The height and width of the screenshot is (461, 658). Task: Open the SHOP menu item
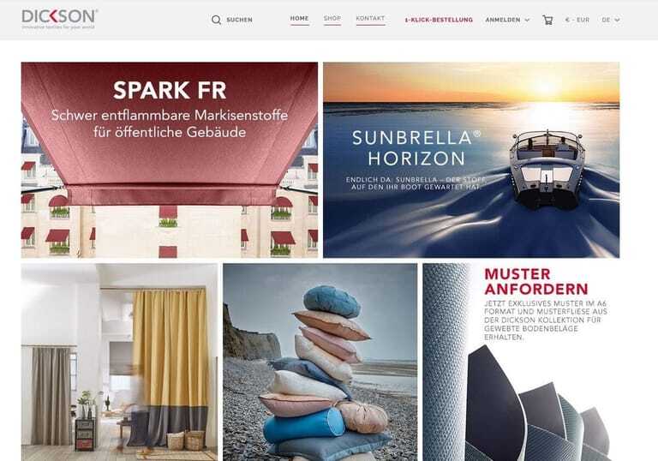pos(332,19)
